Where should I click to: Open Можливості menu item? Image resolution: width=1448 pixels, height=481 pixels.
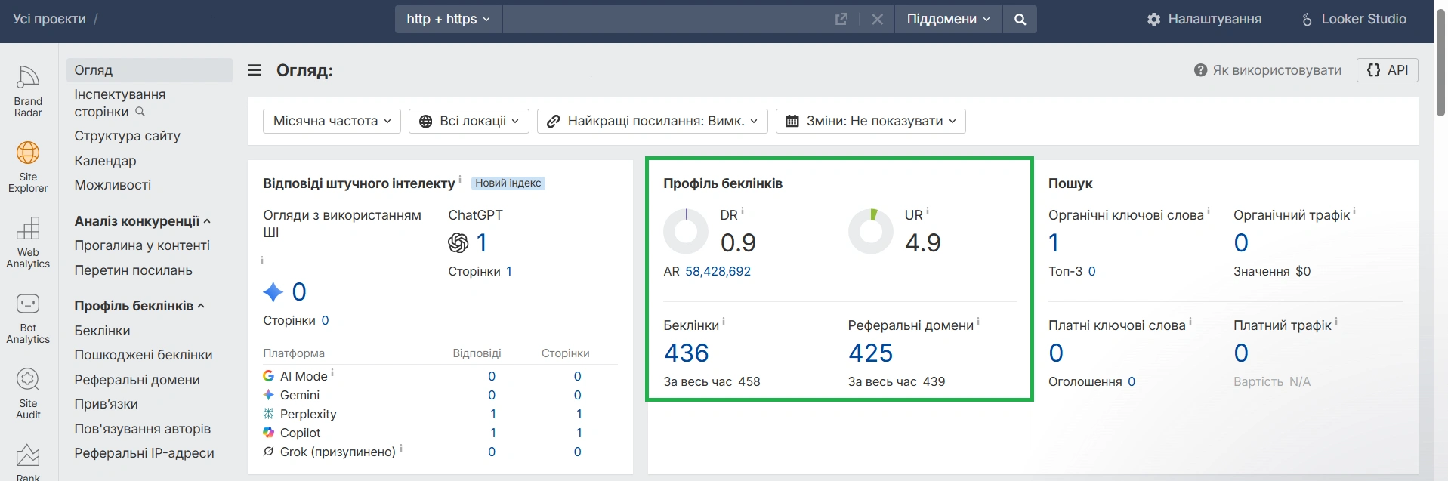click(113, 185)
